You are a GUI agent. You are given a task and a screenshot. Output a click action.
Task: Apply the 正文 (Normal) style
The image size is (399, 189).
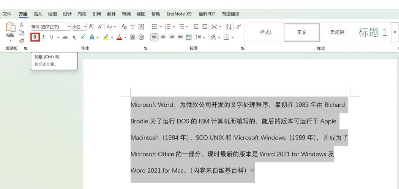[x=301, y=32]
